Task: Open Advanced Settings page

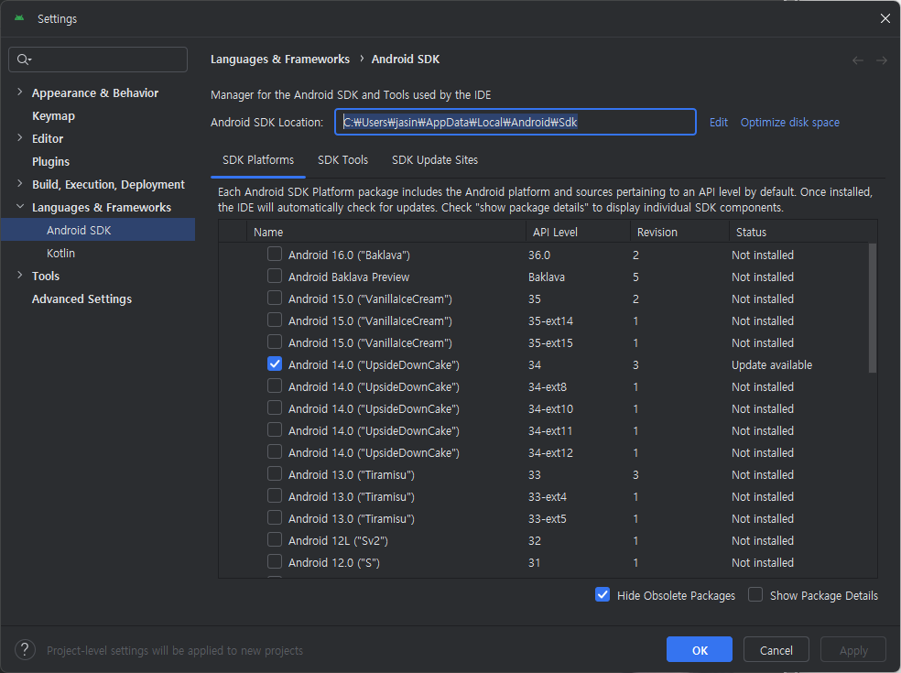Action: pyautogui.click(x=81, y=299)
